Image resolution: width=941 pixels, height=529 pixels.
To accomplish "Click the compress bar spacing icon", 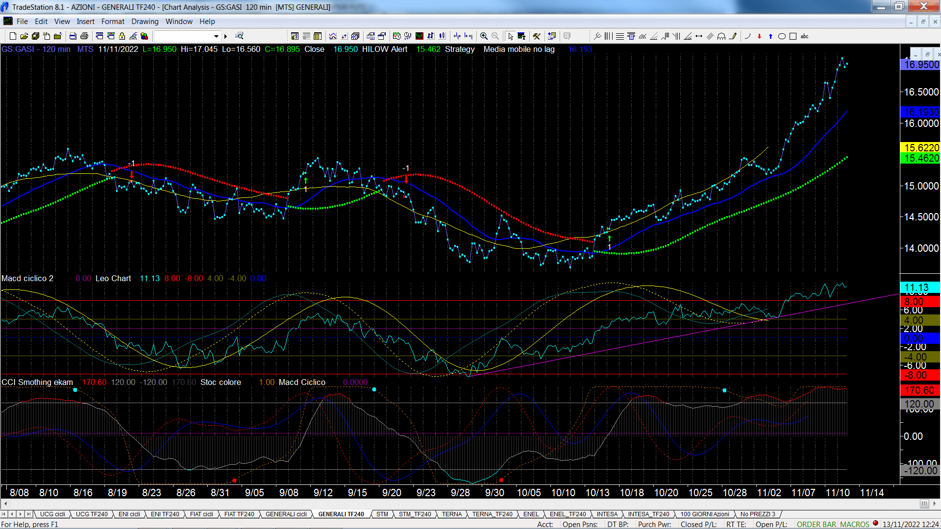I will [457, 36].
